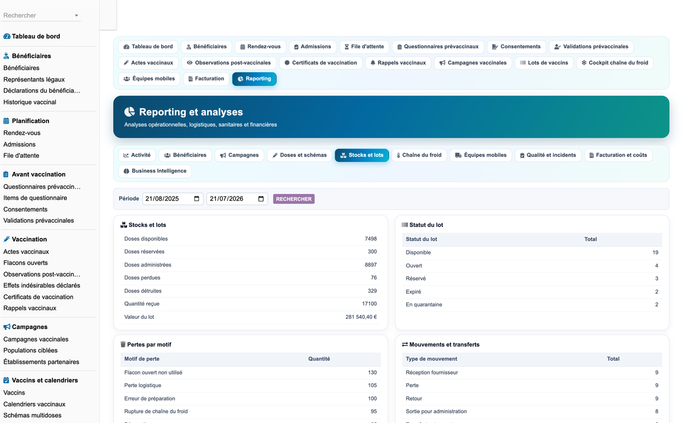Click the snowflake icon on Cockpit chaîne du froid
Image resolution: width=684 pixels, height=423 pixels.
[x=584, y=63]
